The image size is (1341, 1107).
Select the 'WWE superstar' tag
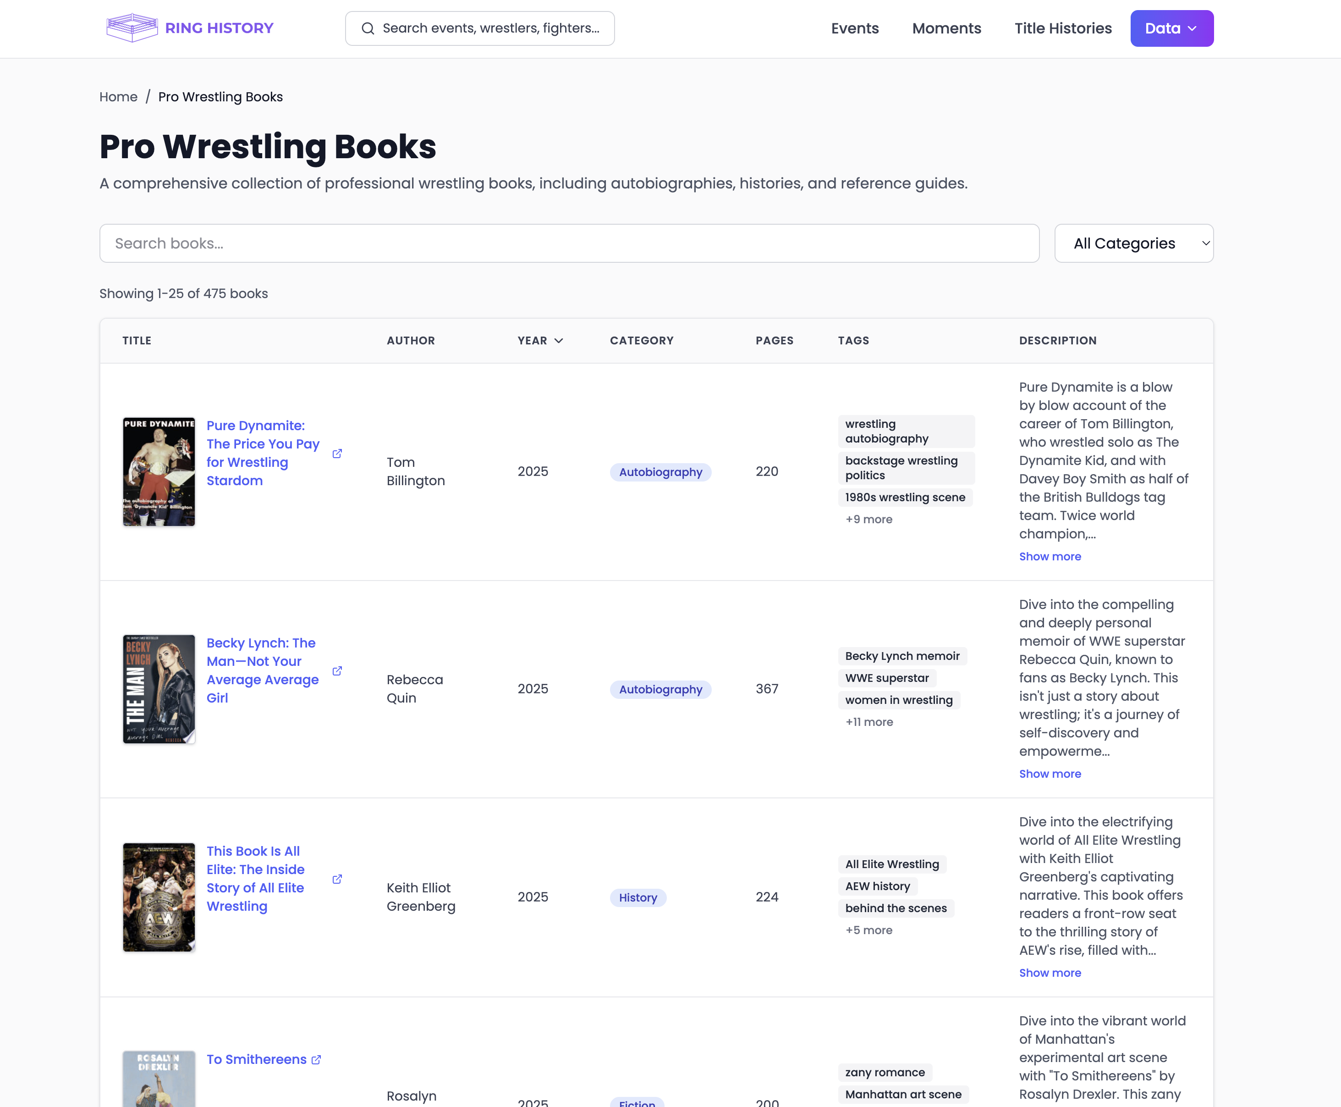pyautogui.click(x=886, y=678)
